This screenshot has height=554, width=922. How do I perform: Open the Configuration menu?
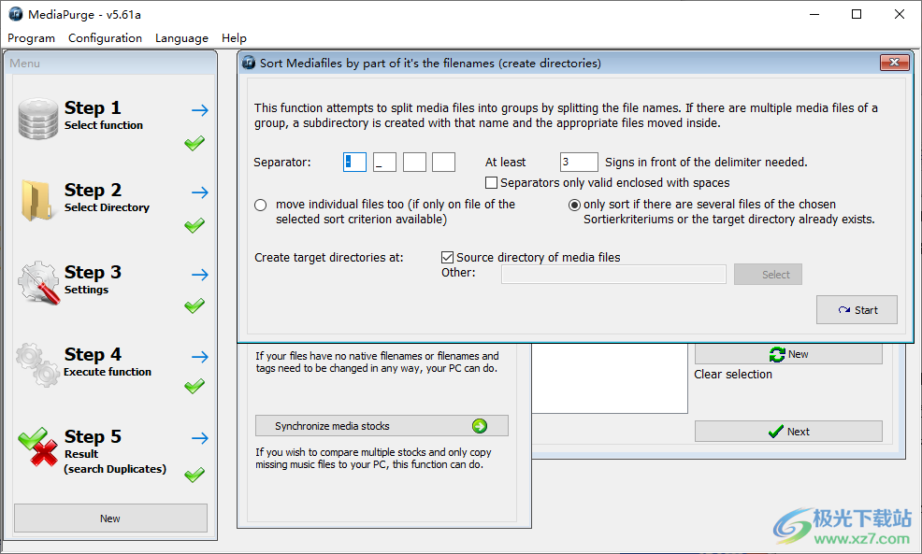[x=106, y=38]
